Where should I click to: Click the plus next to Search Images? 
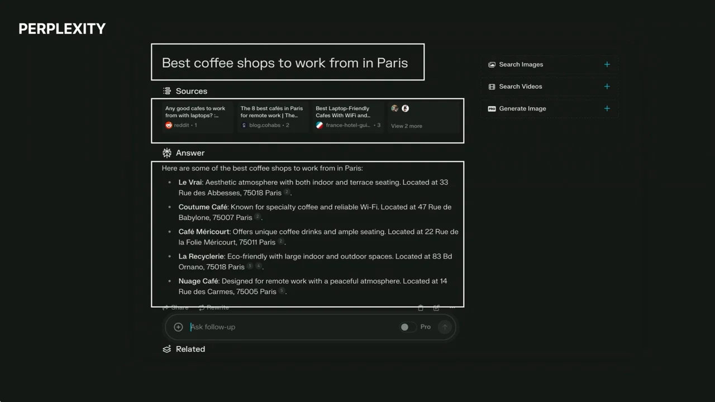[607, 64]
